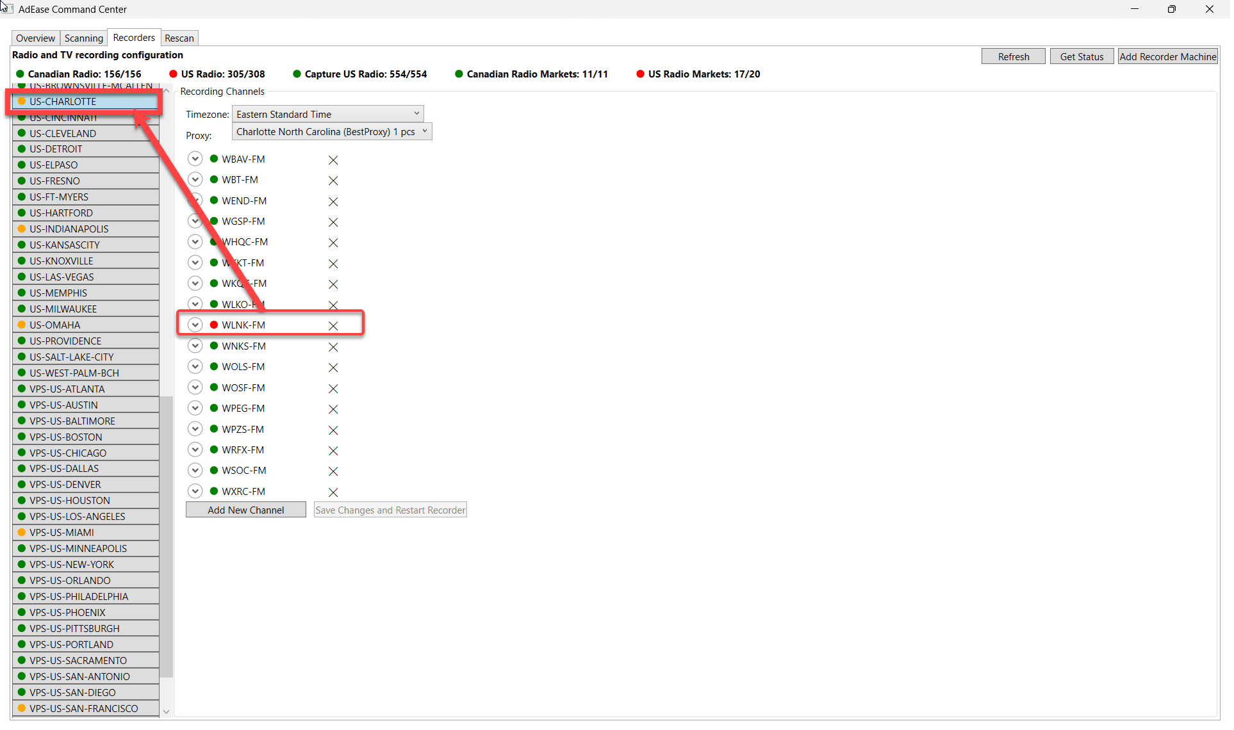Expand the WRFX-FM channel chevron
Viewport: 1234px width, 730px height.
(x=195, y=450)
